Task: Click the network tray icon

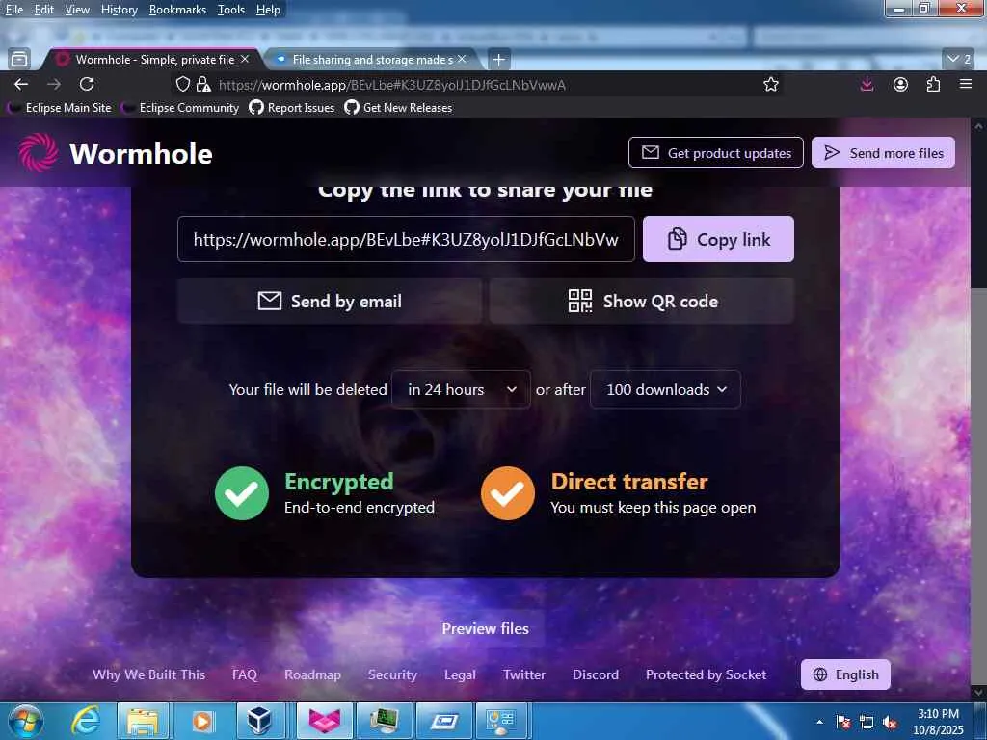Action: tap(867, 722)
